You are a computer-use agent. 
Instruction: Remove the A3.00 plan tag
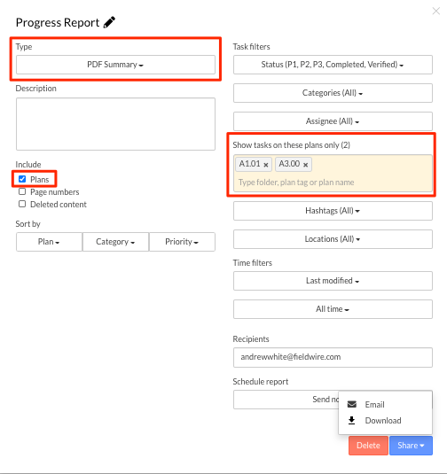(305, 165)
